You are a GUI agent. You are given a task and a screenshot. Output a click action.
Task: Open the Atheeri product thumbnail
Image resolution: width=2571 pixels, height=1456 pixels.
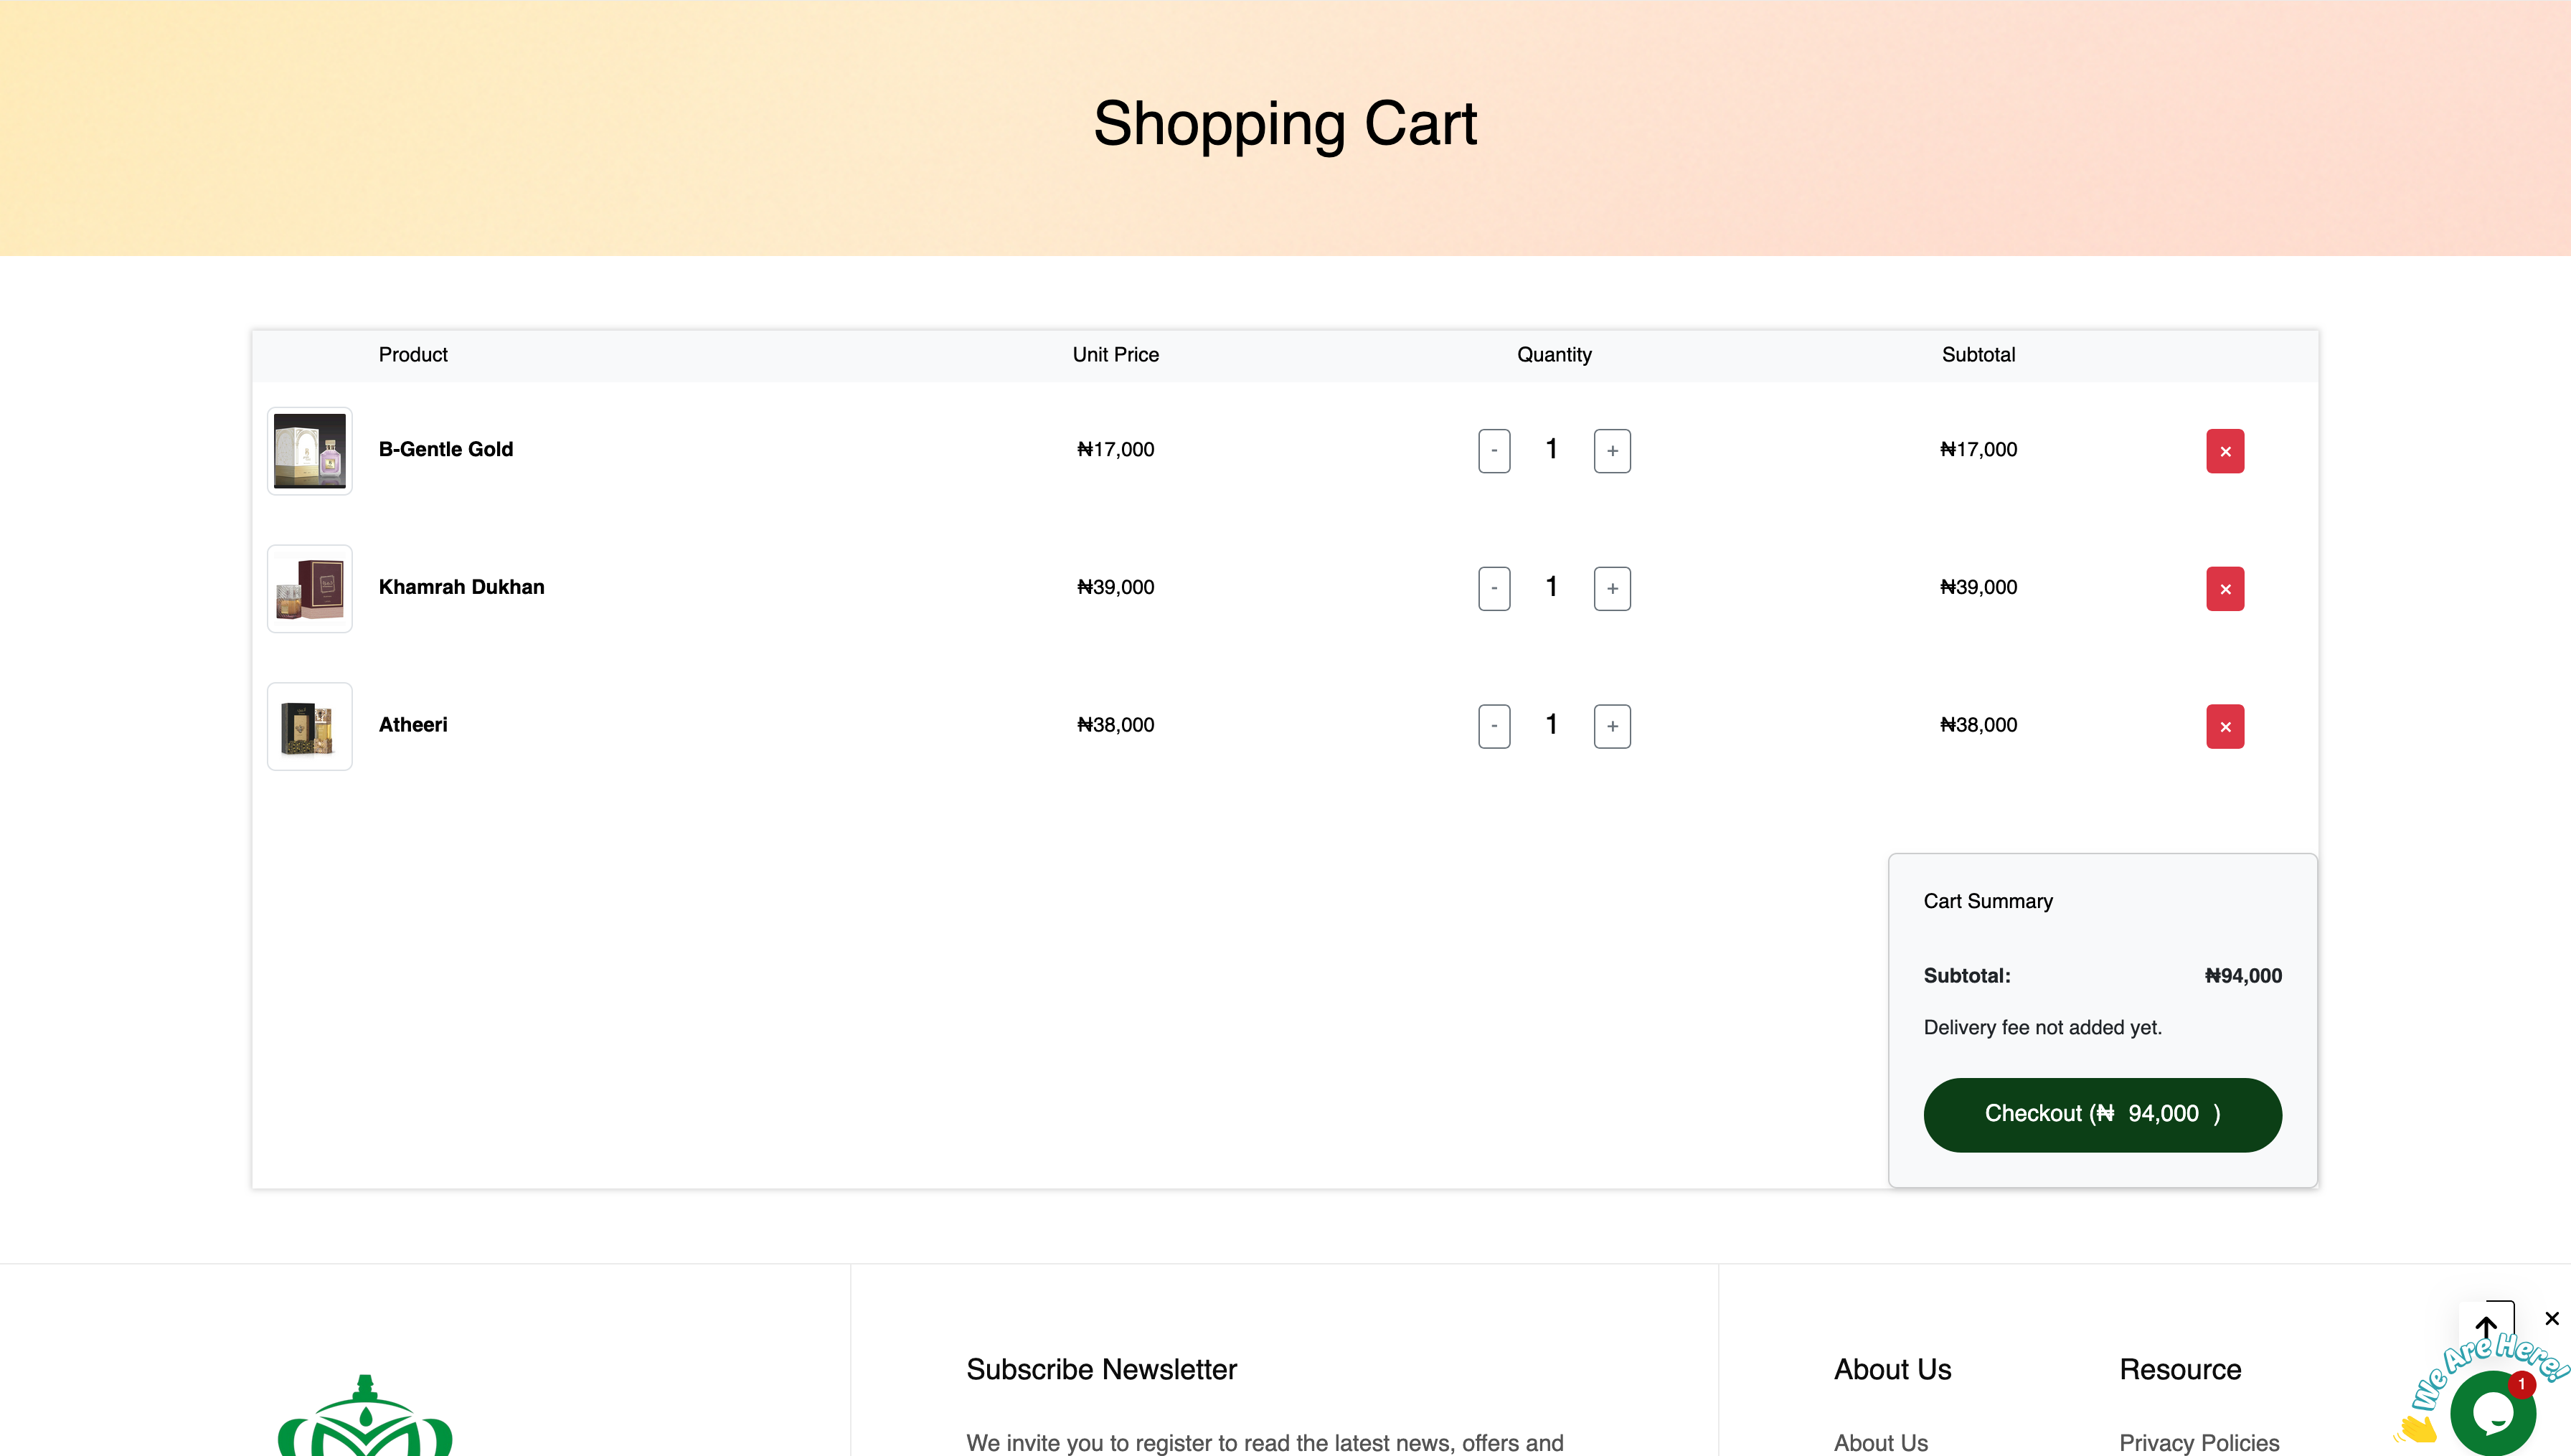tap(309, 726)
